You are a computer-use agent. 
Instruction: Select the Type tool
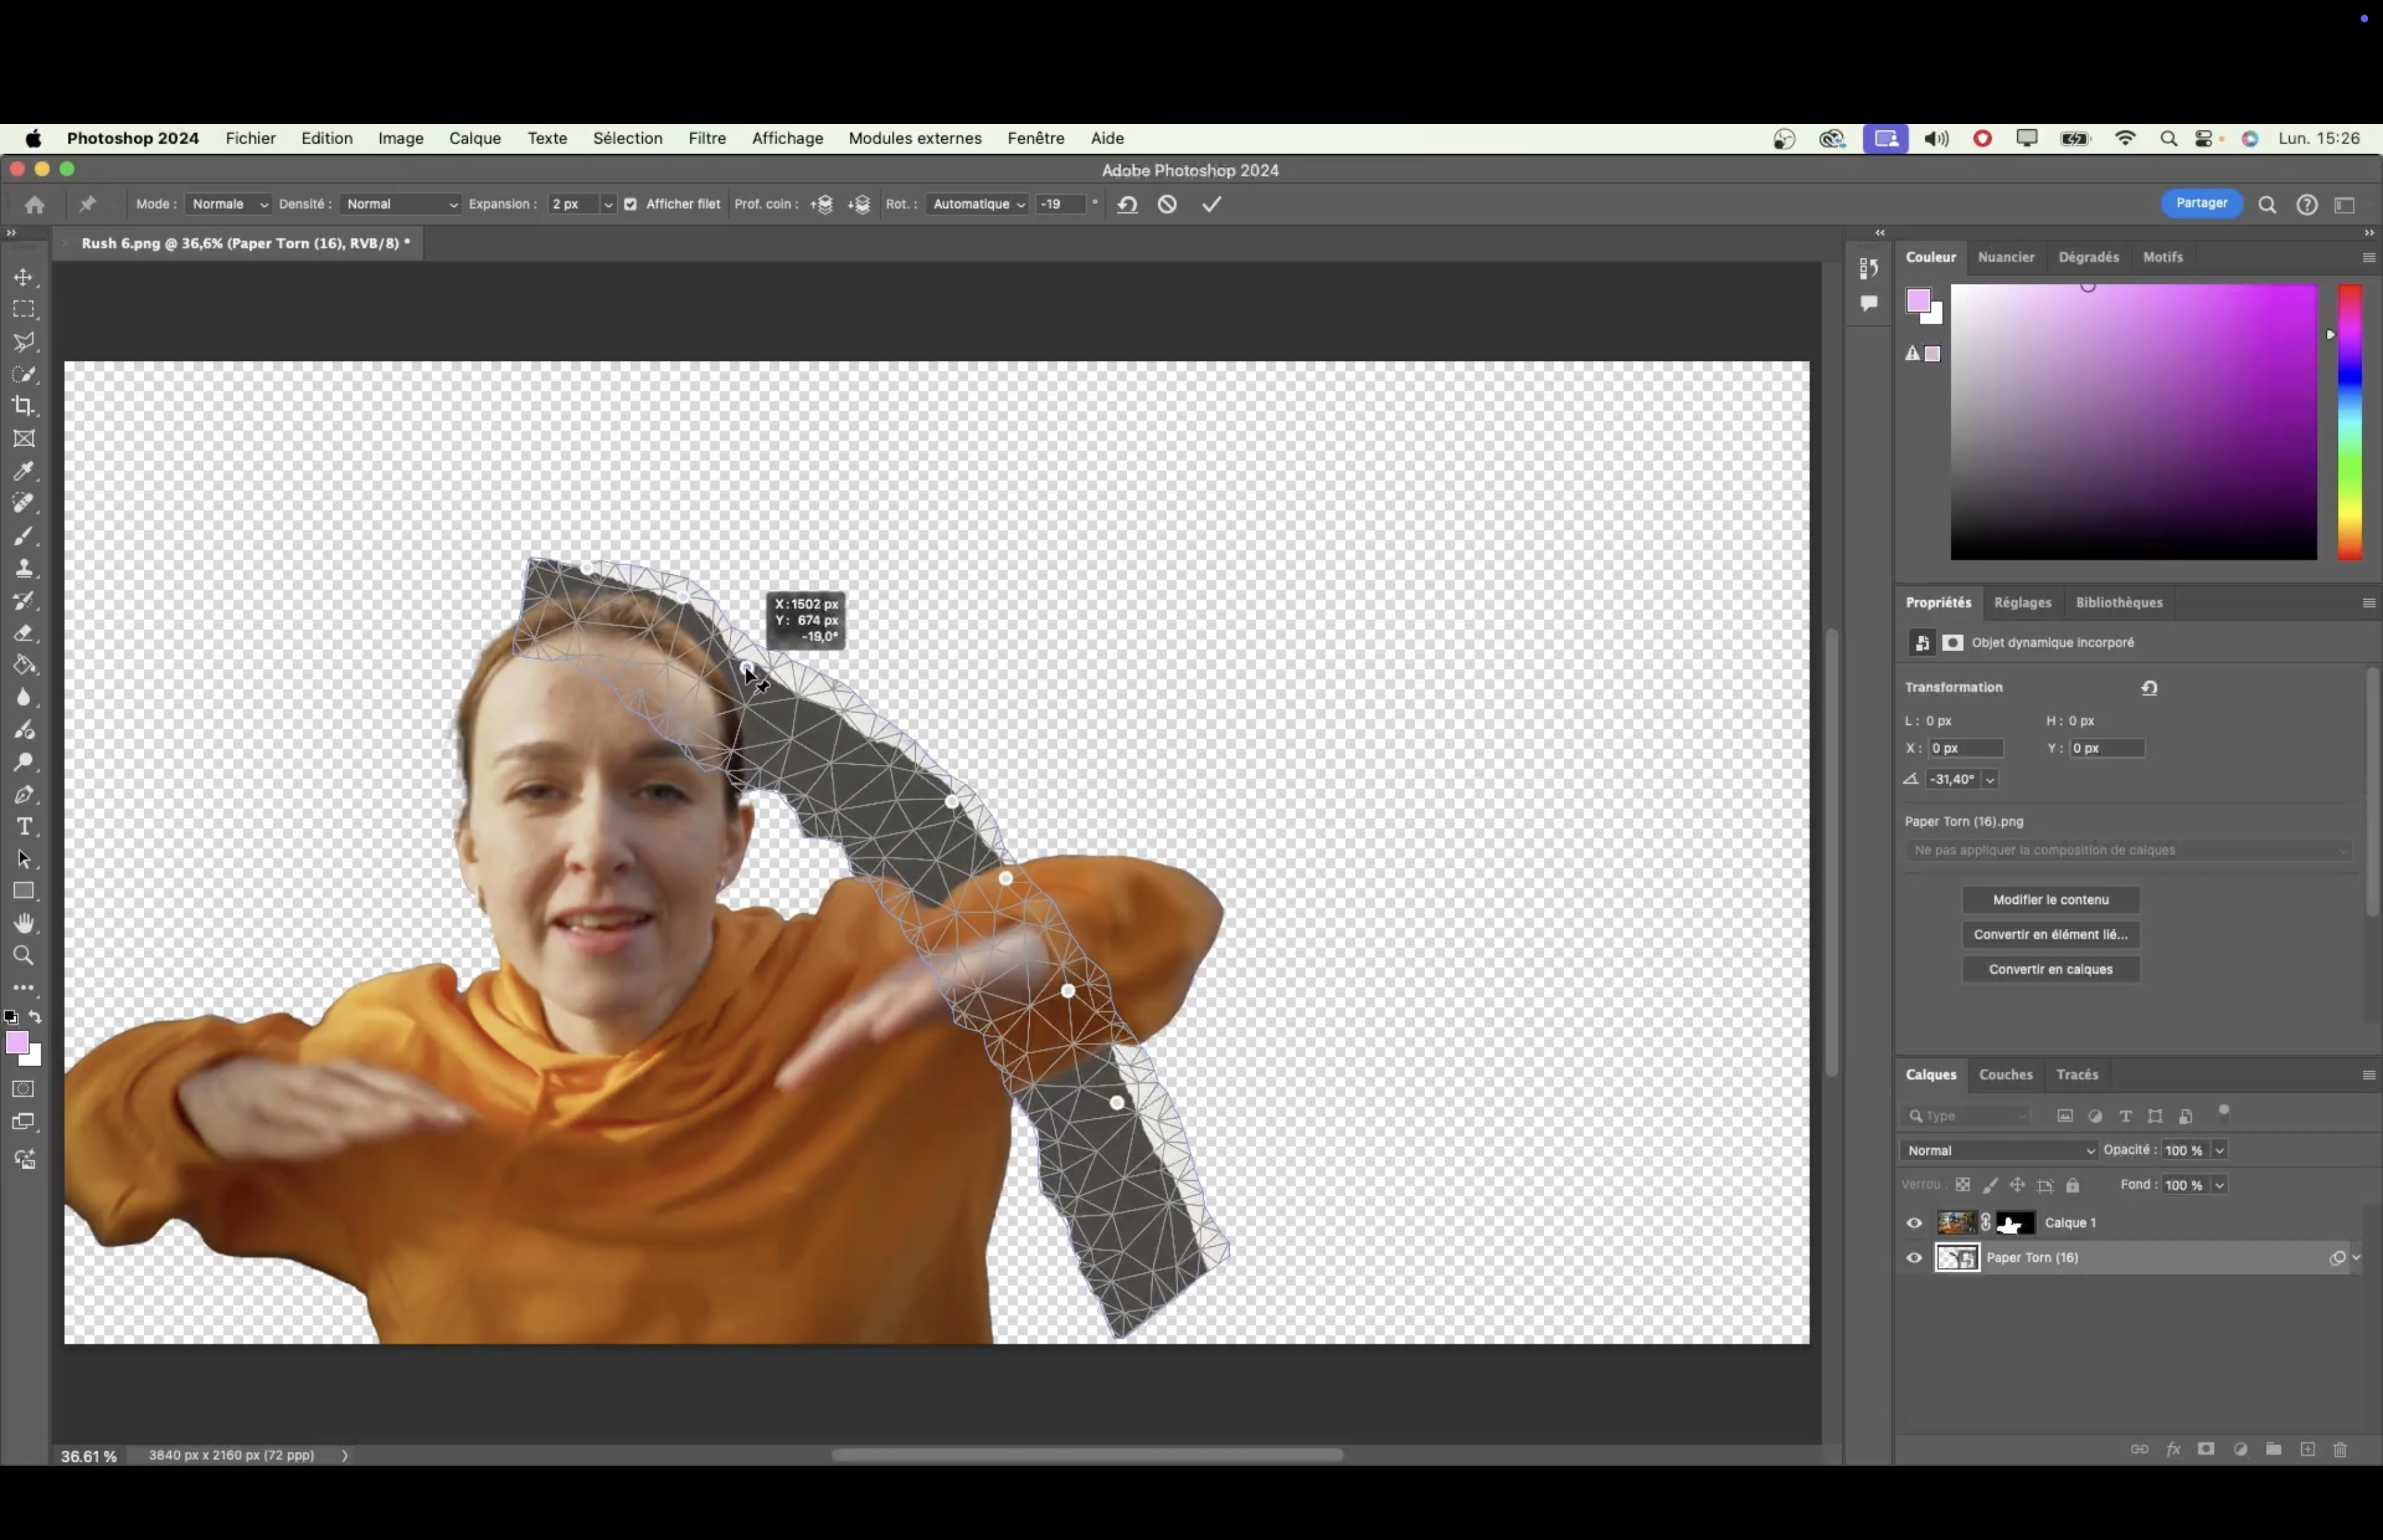(x=24, y=827)
